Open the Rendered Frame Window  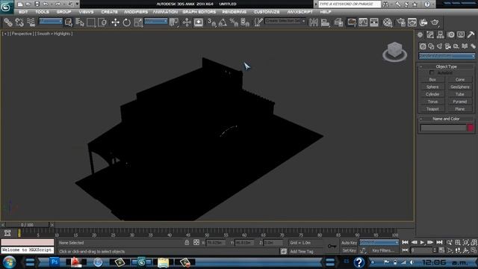pos(412,22)
